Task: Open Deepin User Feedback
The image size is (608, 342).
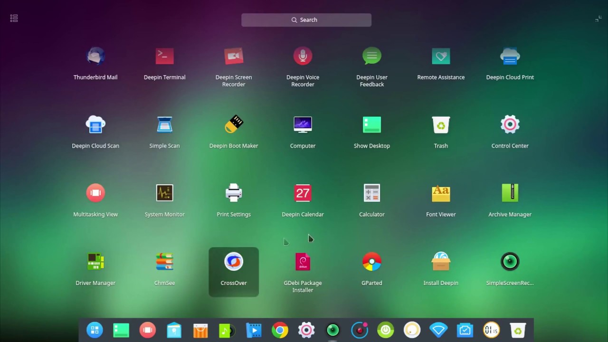Action: coord(372,56)
